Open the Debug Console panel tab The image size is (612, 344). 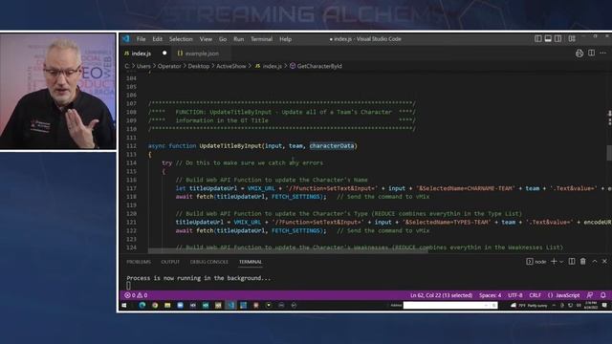[209, 262]
